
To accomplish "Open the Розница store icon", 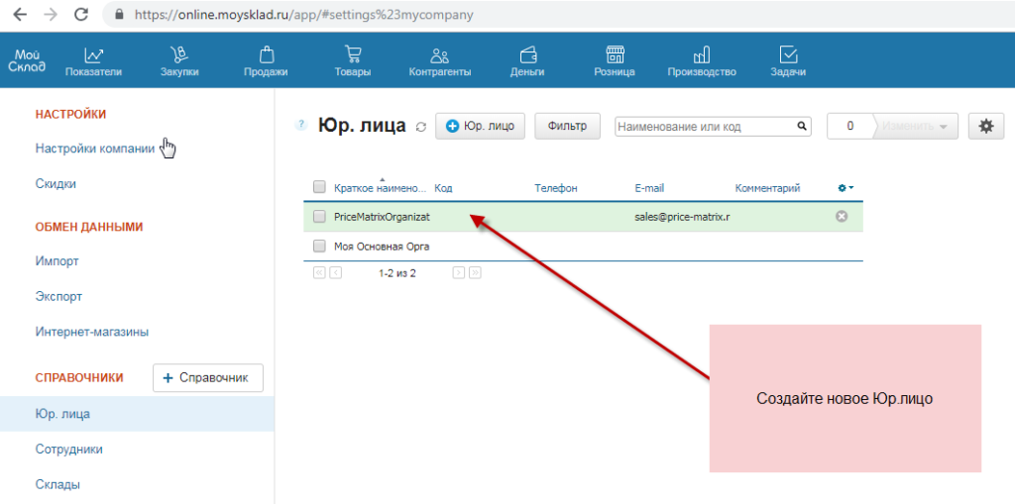I will pyautogui.click(x=615, y=56).
